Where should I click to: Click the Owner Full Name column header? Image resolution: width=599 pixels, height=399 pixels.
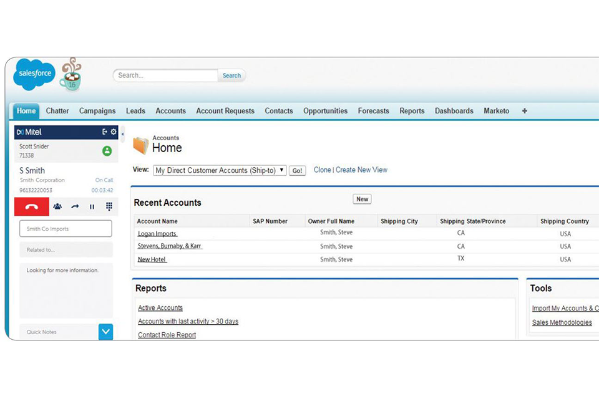331,221
